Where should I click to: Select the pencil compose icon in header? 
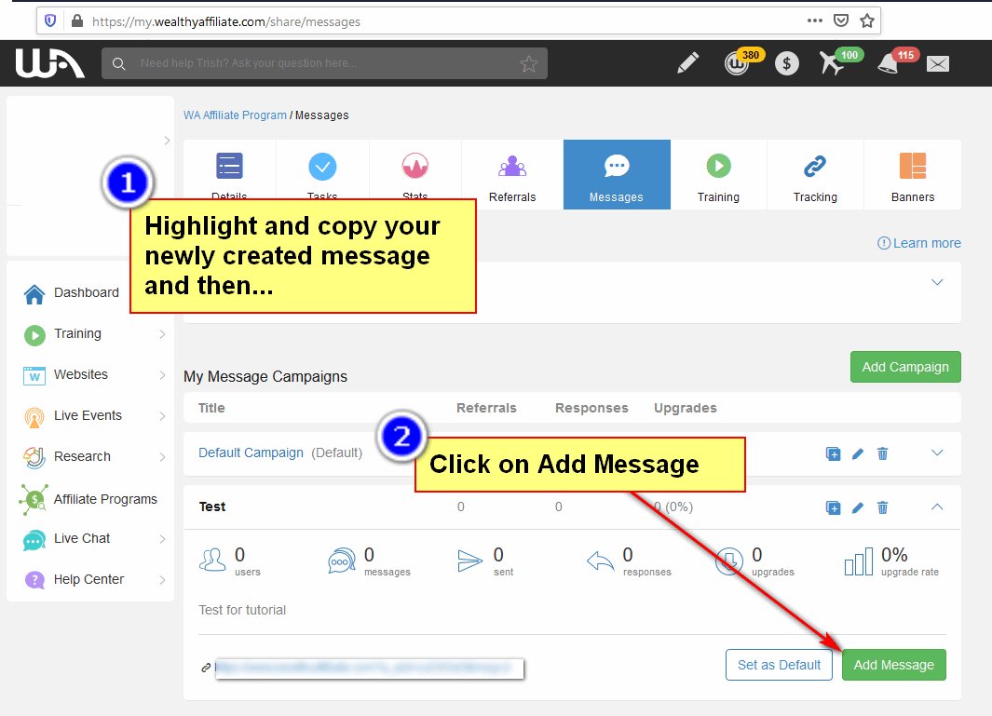pyautogui.click(x=687, y=62)
